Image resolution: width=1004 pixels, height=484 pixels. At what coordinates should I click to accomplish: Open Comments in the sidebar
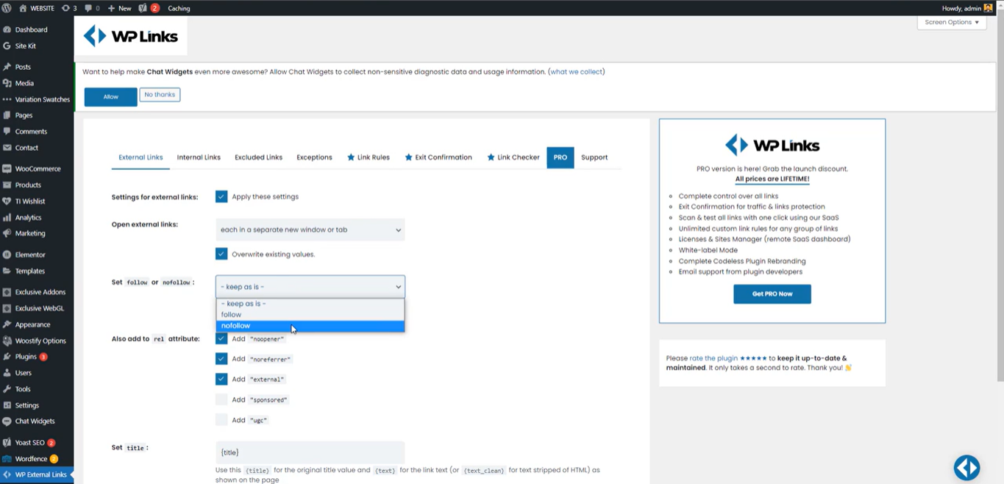pos(31,132)
